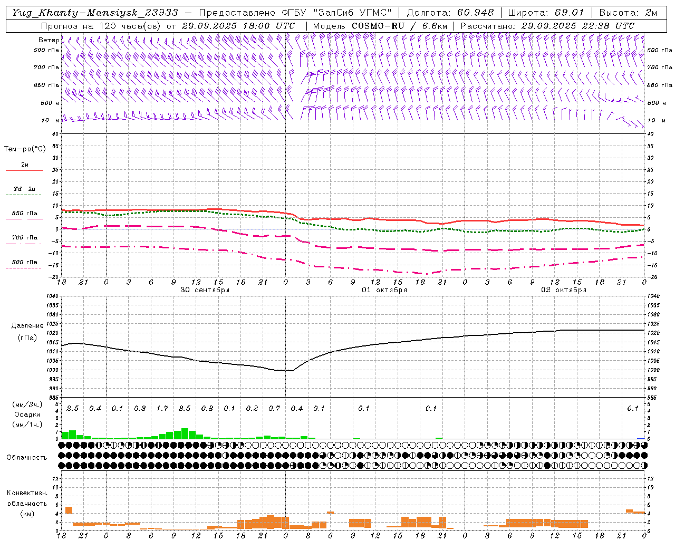Select the 'Широта: 69.01' header text

[x=546, y=13]
